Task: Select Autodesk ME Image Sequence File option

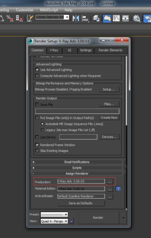Action: 42,124
